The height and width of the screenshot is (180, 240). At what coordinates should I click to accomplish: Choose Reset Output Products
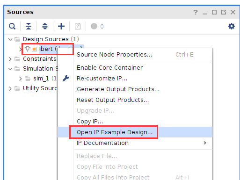[x=135, y=100]
